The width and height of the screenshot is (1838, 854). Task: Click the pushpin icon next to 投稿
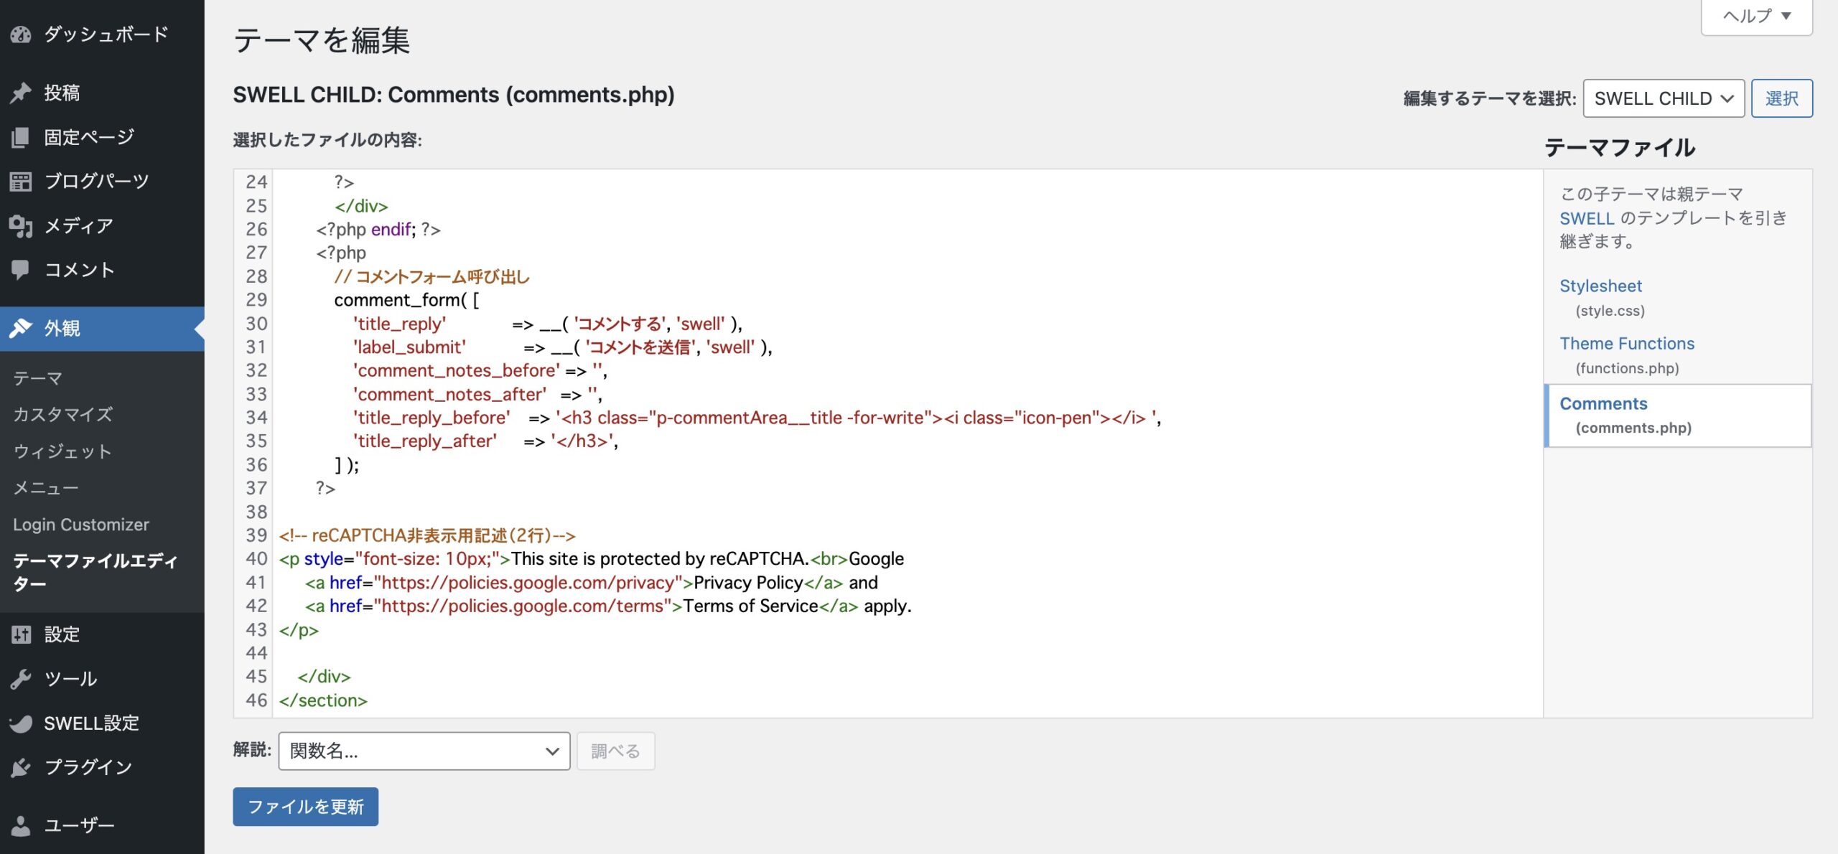pos(21,93)
